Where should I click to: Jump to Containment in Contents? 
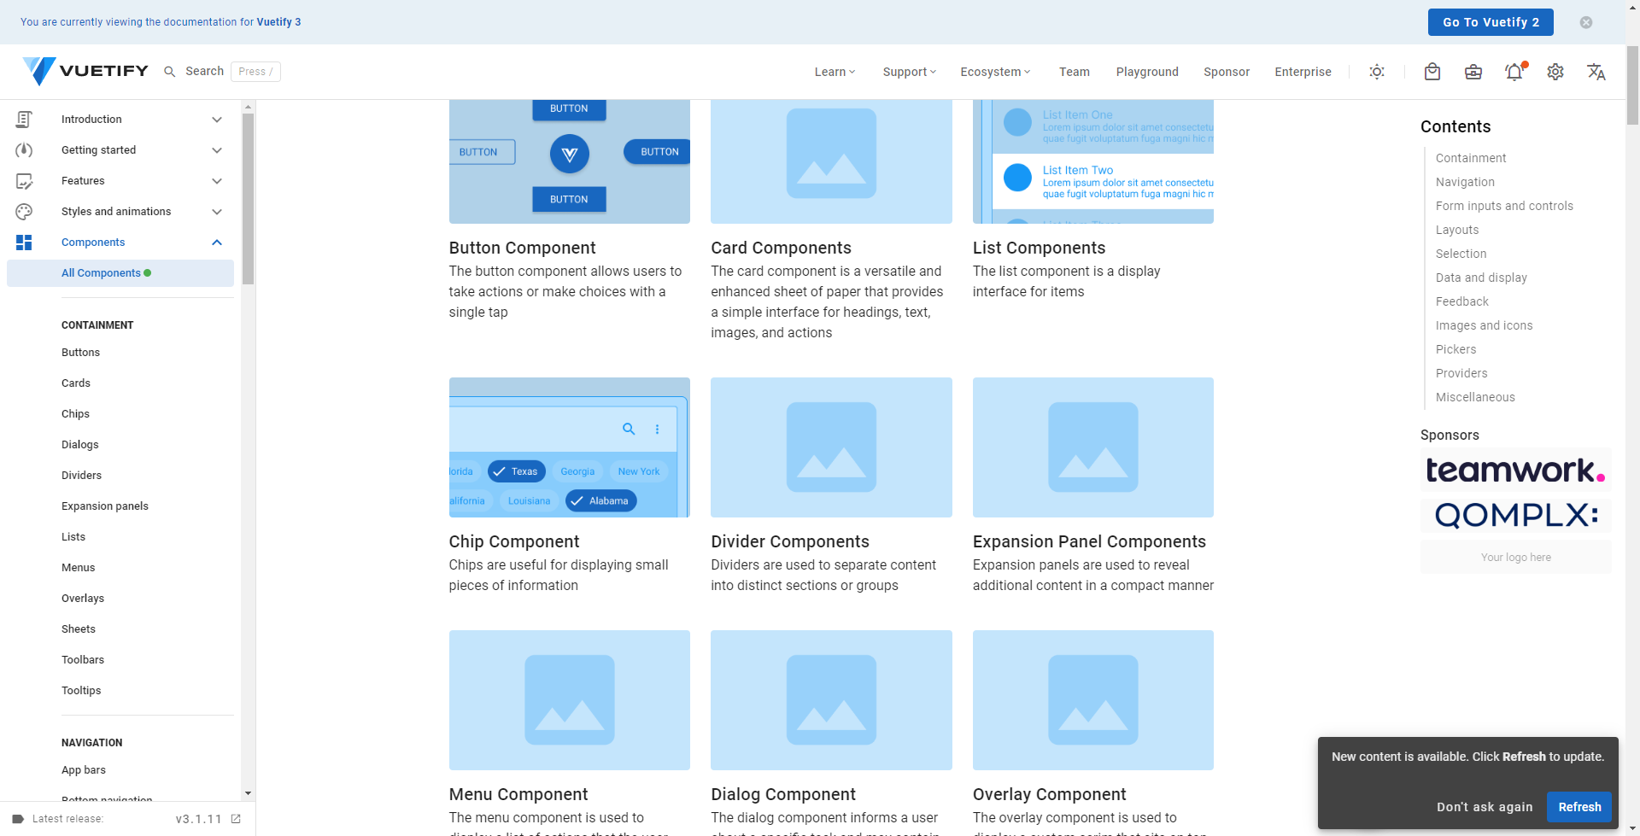click(x=1471, y=158)
